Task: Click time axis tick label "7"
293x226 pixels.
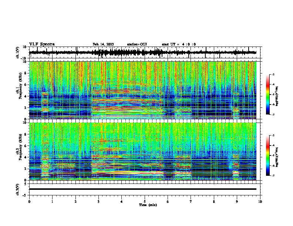Action: [x=191, y=202]
